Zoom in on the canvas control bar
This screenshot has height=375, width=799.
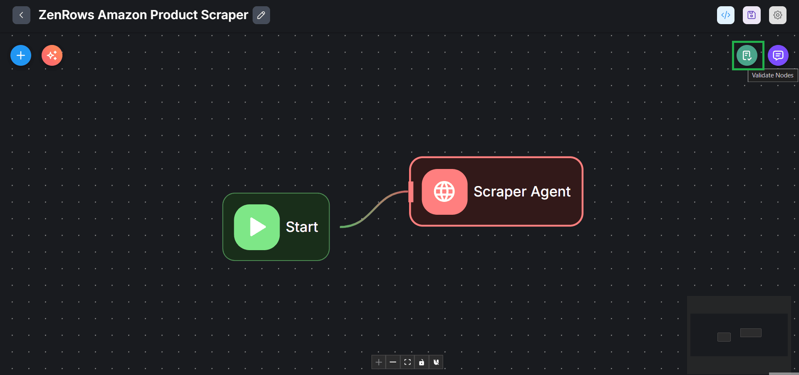coord(379,362)
